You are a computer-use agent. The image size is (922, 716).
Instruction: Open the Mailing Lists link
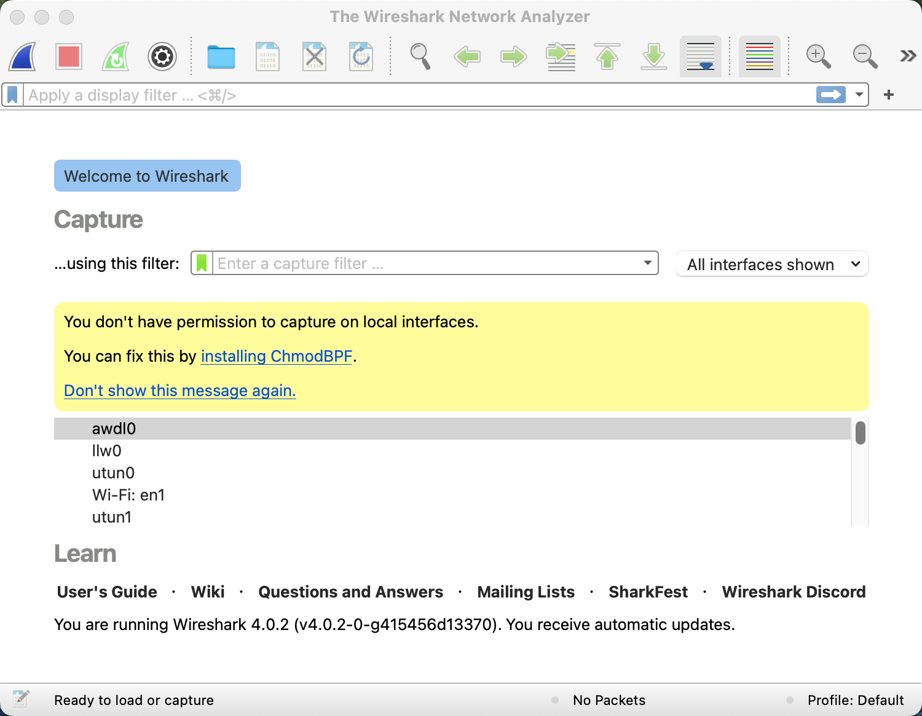point(526,592)
